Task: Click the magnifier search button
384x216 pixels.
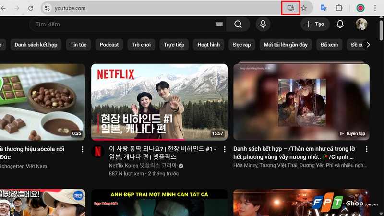Action: [x=238, y=24]
